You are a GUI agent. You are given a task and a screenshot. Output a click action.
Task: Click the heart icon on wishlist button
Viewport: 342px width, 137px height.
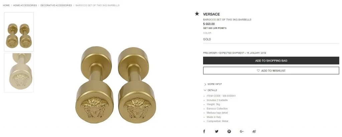[258, 71]
